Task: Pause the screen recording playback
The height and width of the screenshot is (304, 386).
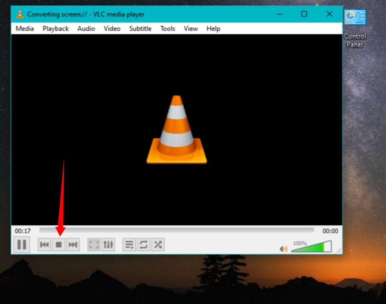Action: tap(22, 244)
